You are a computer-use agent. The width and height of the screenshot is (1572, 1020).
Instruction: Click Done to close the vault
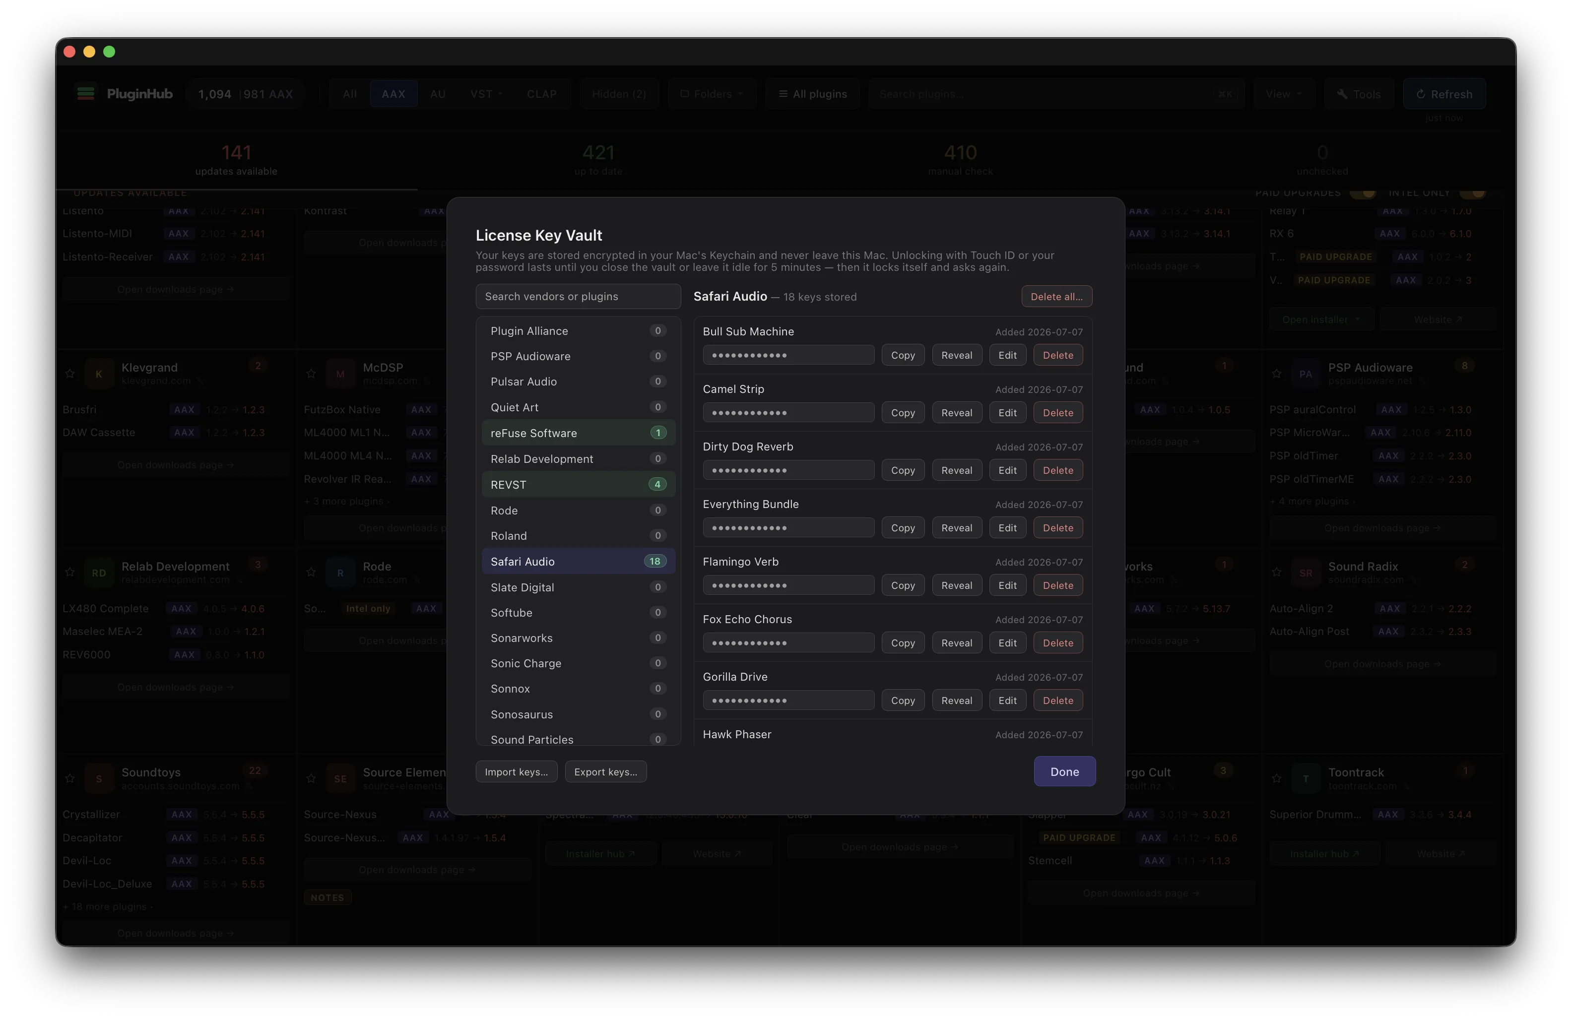click(x=1064, y=771)
